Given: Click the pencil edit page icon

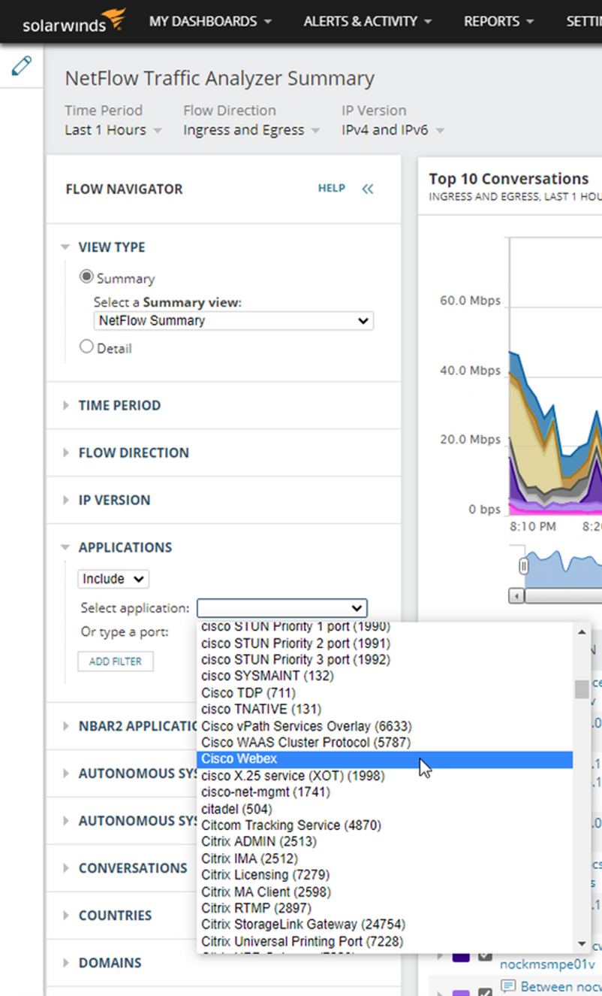Looking at the screenshot, I should (x=22, y=65).
